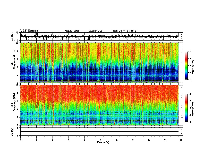Click the '1' minute tick label

36,140
